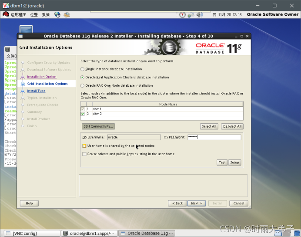Open the Red Hat applications menu icon
This screenshot has width=301, height=237.
click(6, 15)
